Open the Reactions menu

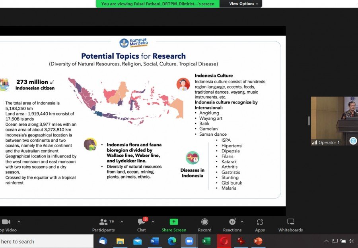click(232, 225)
